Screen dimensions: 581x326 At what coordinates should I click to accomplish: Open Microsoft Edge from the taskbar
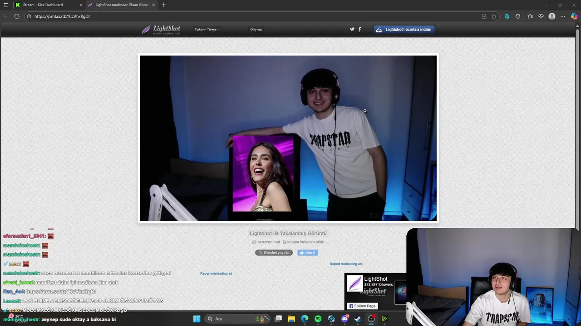coord(305,319)
